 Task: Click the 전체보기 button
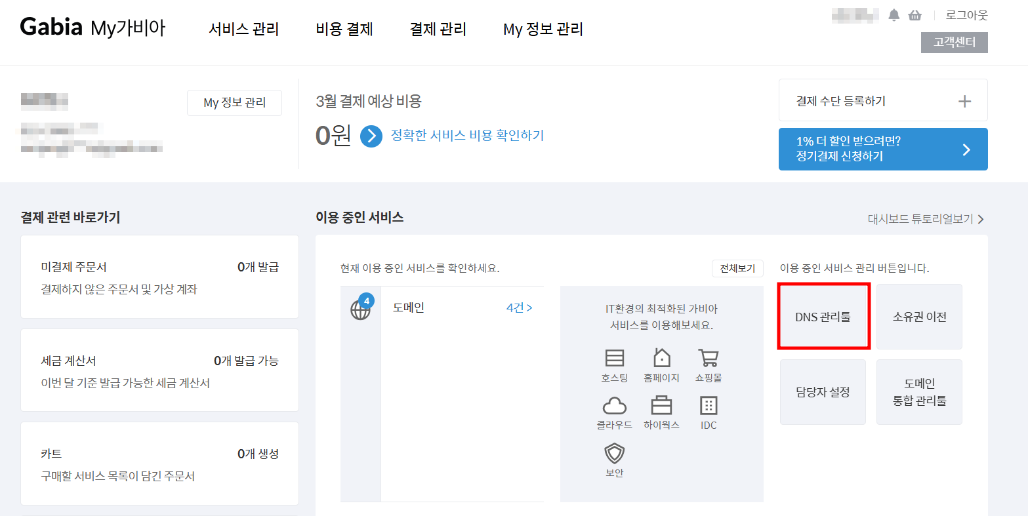737,268
